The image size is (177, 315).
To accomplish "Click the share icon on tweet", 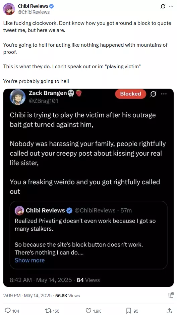I will point(169,311).
